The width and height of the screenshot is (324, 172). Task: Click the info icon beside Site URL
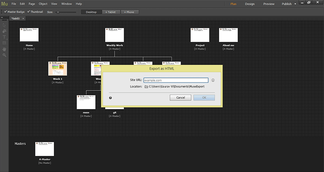pos(213,80)
